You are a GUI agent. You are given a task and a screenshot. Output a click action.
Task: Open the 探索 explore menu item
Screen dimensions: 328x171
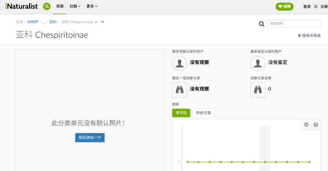point(60,7)
